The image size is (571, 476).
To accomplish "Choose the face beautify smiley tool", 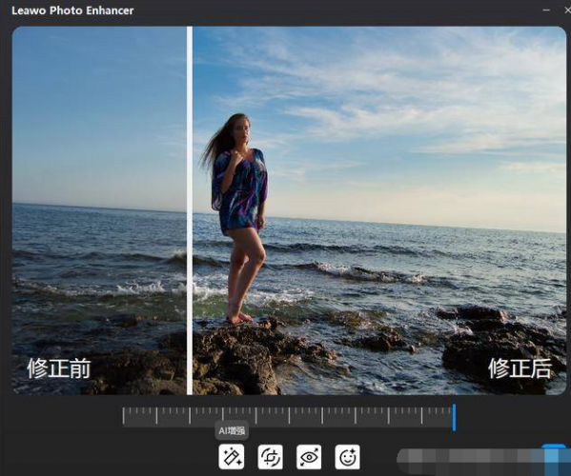I will pos(347,457).
